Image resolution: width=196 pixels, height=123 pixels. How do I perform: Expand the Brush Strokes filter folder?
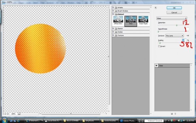(x=113, y=11)
